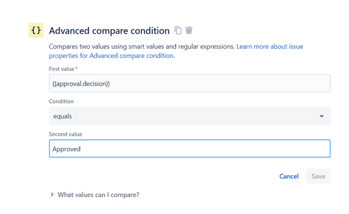349x214 pixels.
Task: Click the Advanced compare condition heading
Action: (x=110, y=31)
